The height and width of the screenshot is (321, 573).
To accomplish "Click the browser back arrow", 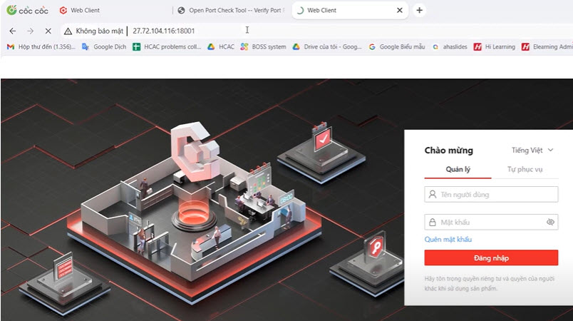I will [x=12, y=31].
